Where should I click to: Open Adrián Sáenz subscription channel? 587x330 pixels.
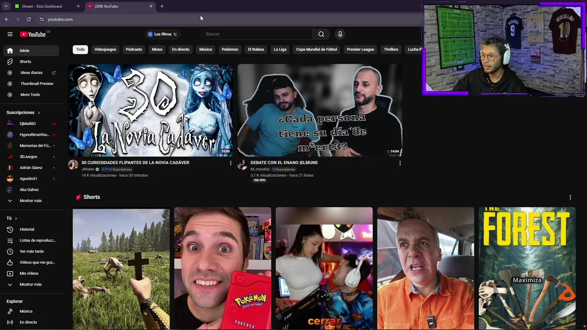[31, 167]
